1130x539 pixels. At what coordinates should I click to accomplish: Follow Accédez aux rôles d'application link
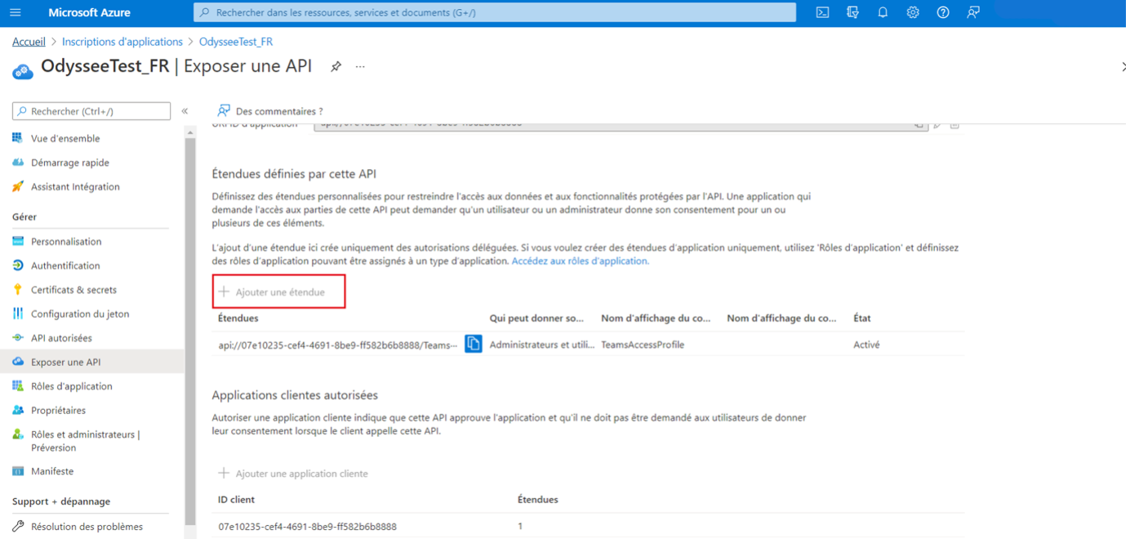[580, 261]
